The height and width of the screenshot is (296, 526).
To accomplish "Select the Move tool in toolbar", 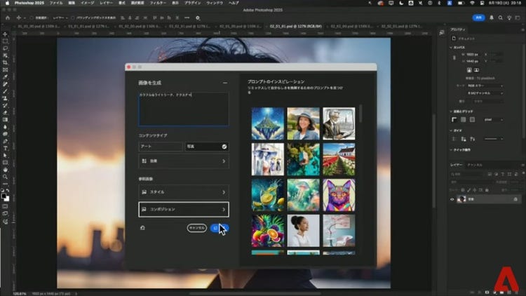I will 5,35.
